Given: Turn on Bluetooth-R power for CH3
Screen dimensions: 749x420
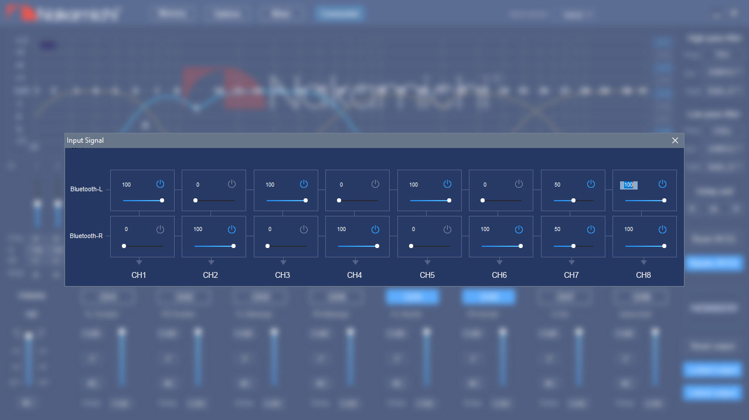Looking at the screenshot, I should click(304, 229).
